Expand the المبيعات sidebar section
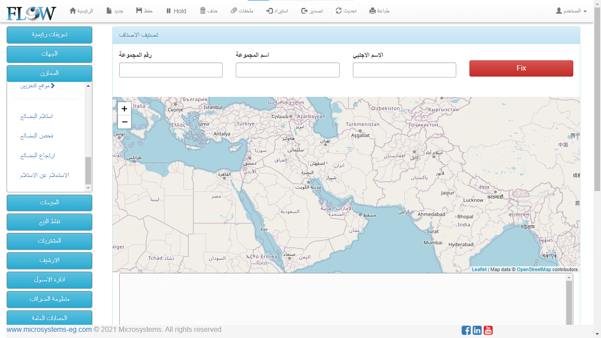The height and width of the screenshot is (338, 601). (x=49, y=202)
